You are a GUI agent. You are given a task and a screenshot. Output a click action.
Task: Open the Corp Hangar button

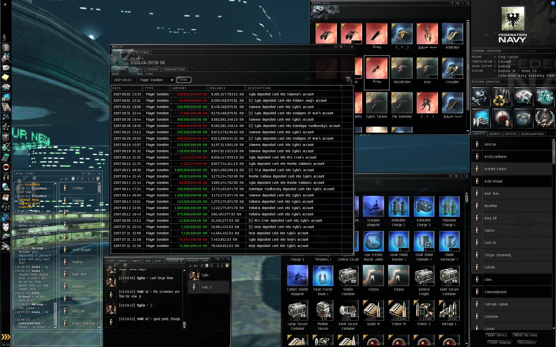click(x=500, y=343)
